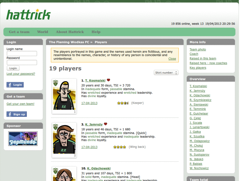
Task: Select G. Çelaj in the Overview sidebar
Action: coord(195,118)
